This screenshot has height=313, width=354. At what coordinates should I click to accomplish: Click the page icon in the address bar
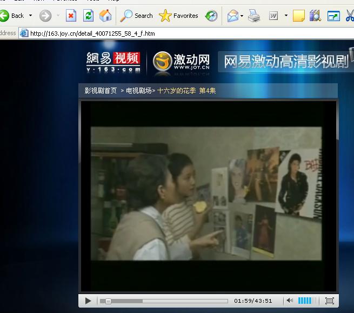point(24,34)
